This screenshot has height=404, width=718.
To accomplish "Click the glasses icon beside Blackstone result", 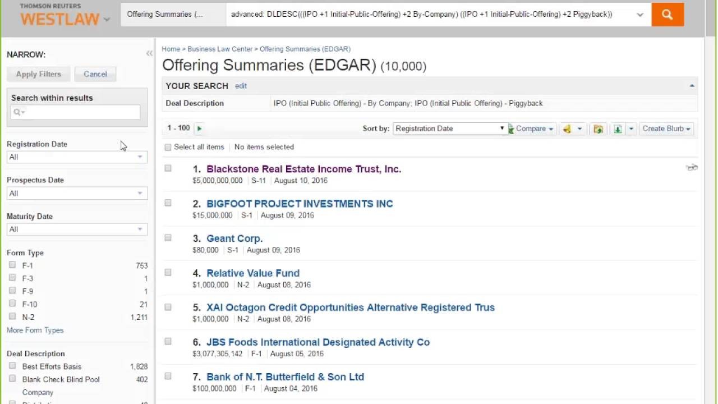I will pos(692,168).
